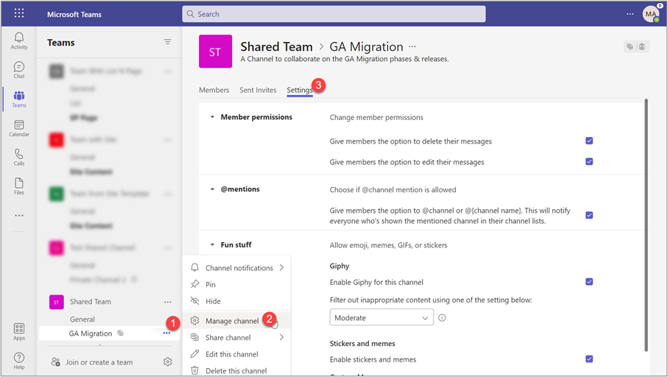Disable Giphy for this channel checkbox
The height and width of the screenshot is (377, 668).
(589, 281)
